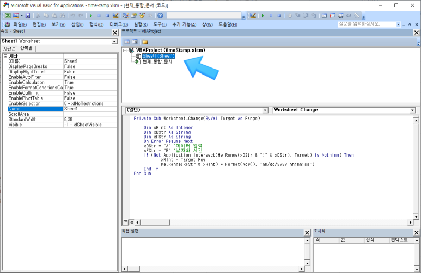Toggle breakpoint using the hand icon

[289, 16]
